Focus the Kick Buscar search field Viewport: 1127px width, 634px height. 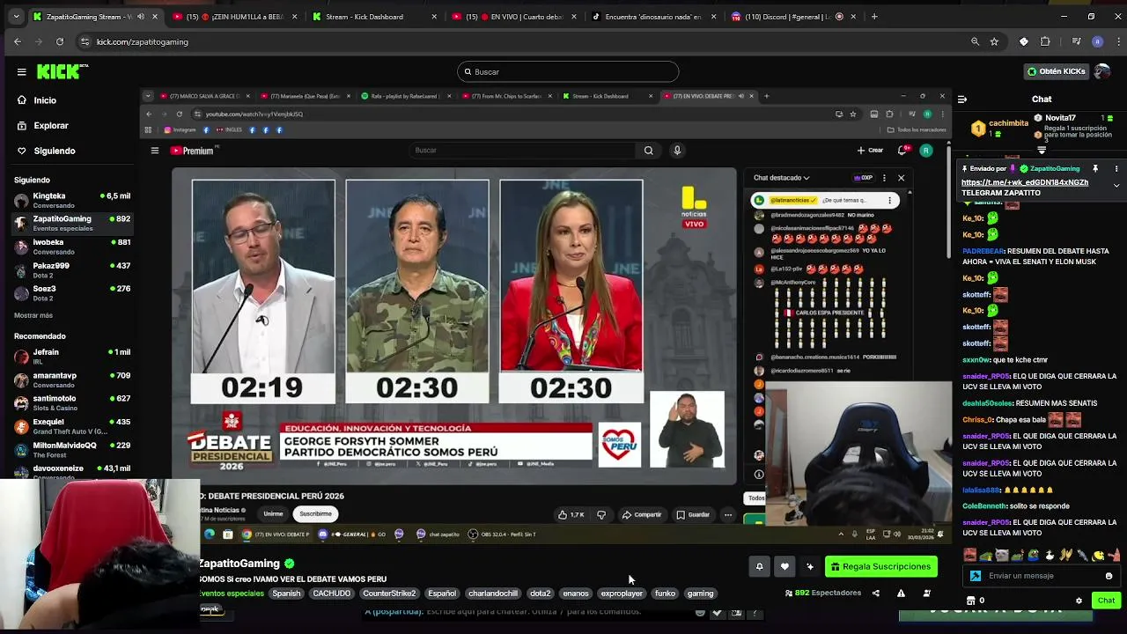568,72
